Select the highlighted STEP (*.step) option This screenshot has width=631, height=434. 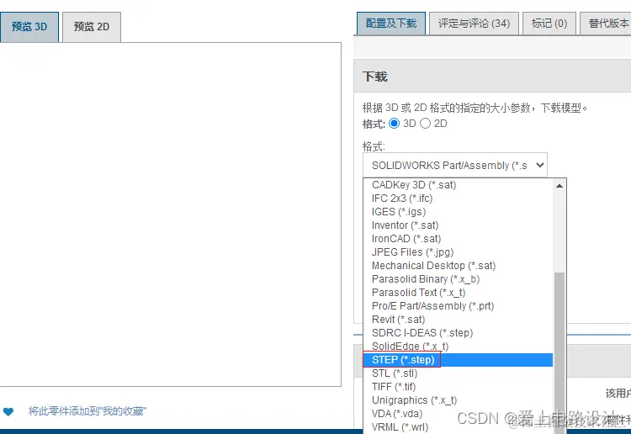pos(458,360)
